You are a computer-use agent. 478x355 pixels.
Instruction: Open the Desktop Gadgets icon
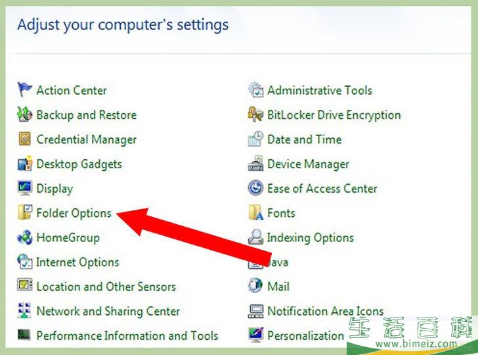pos(24,163)
